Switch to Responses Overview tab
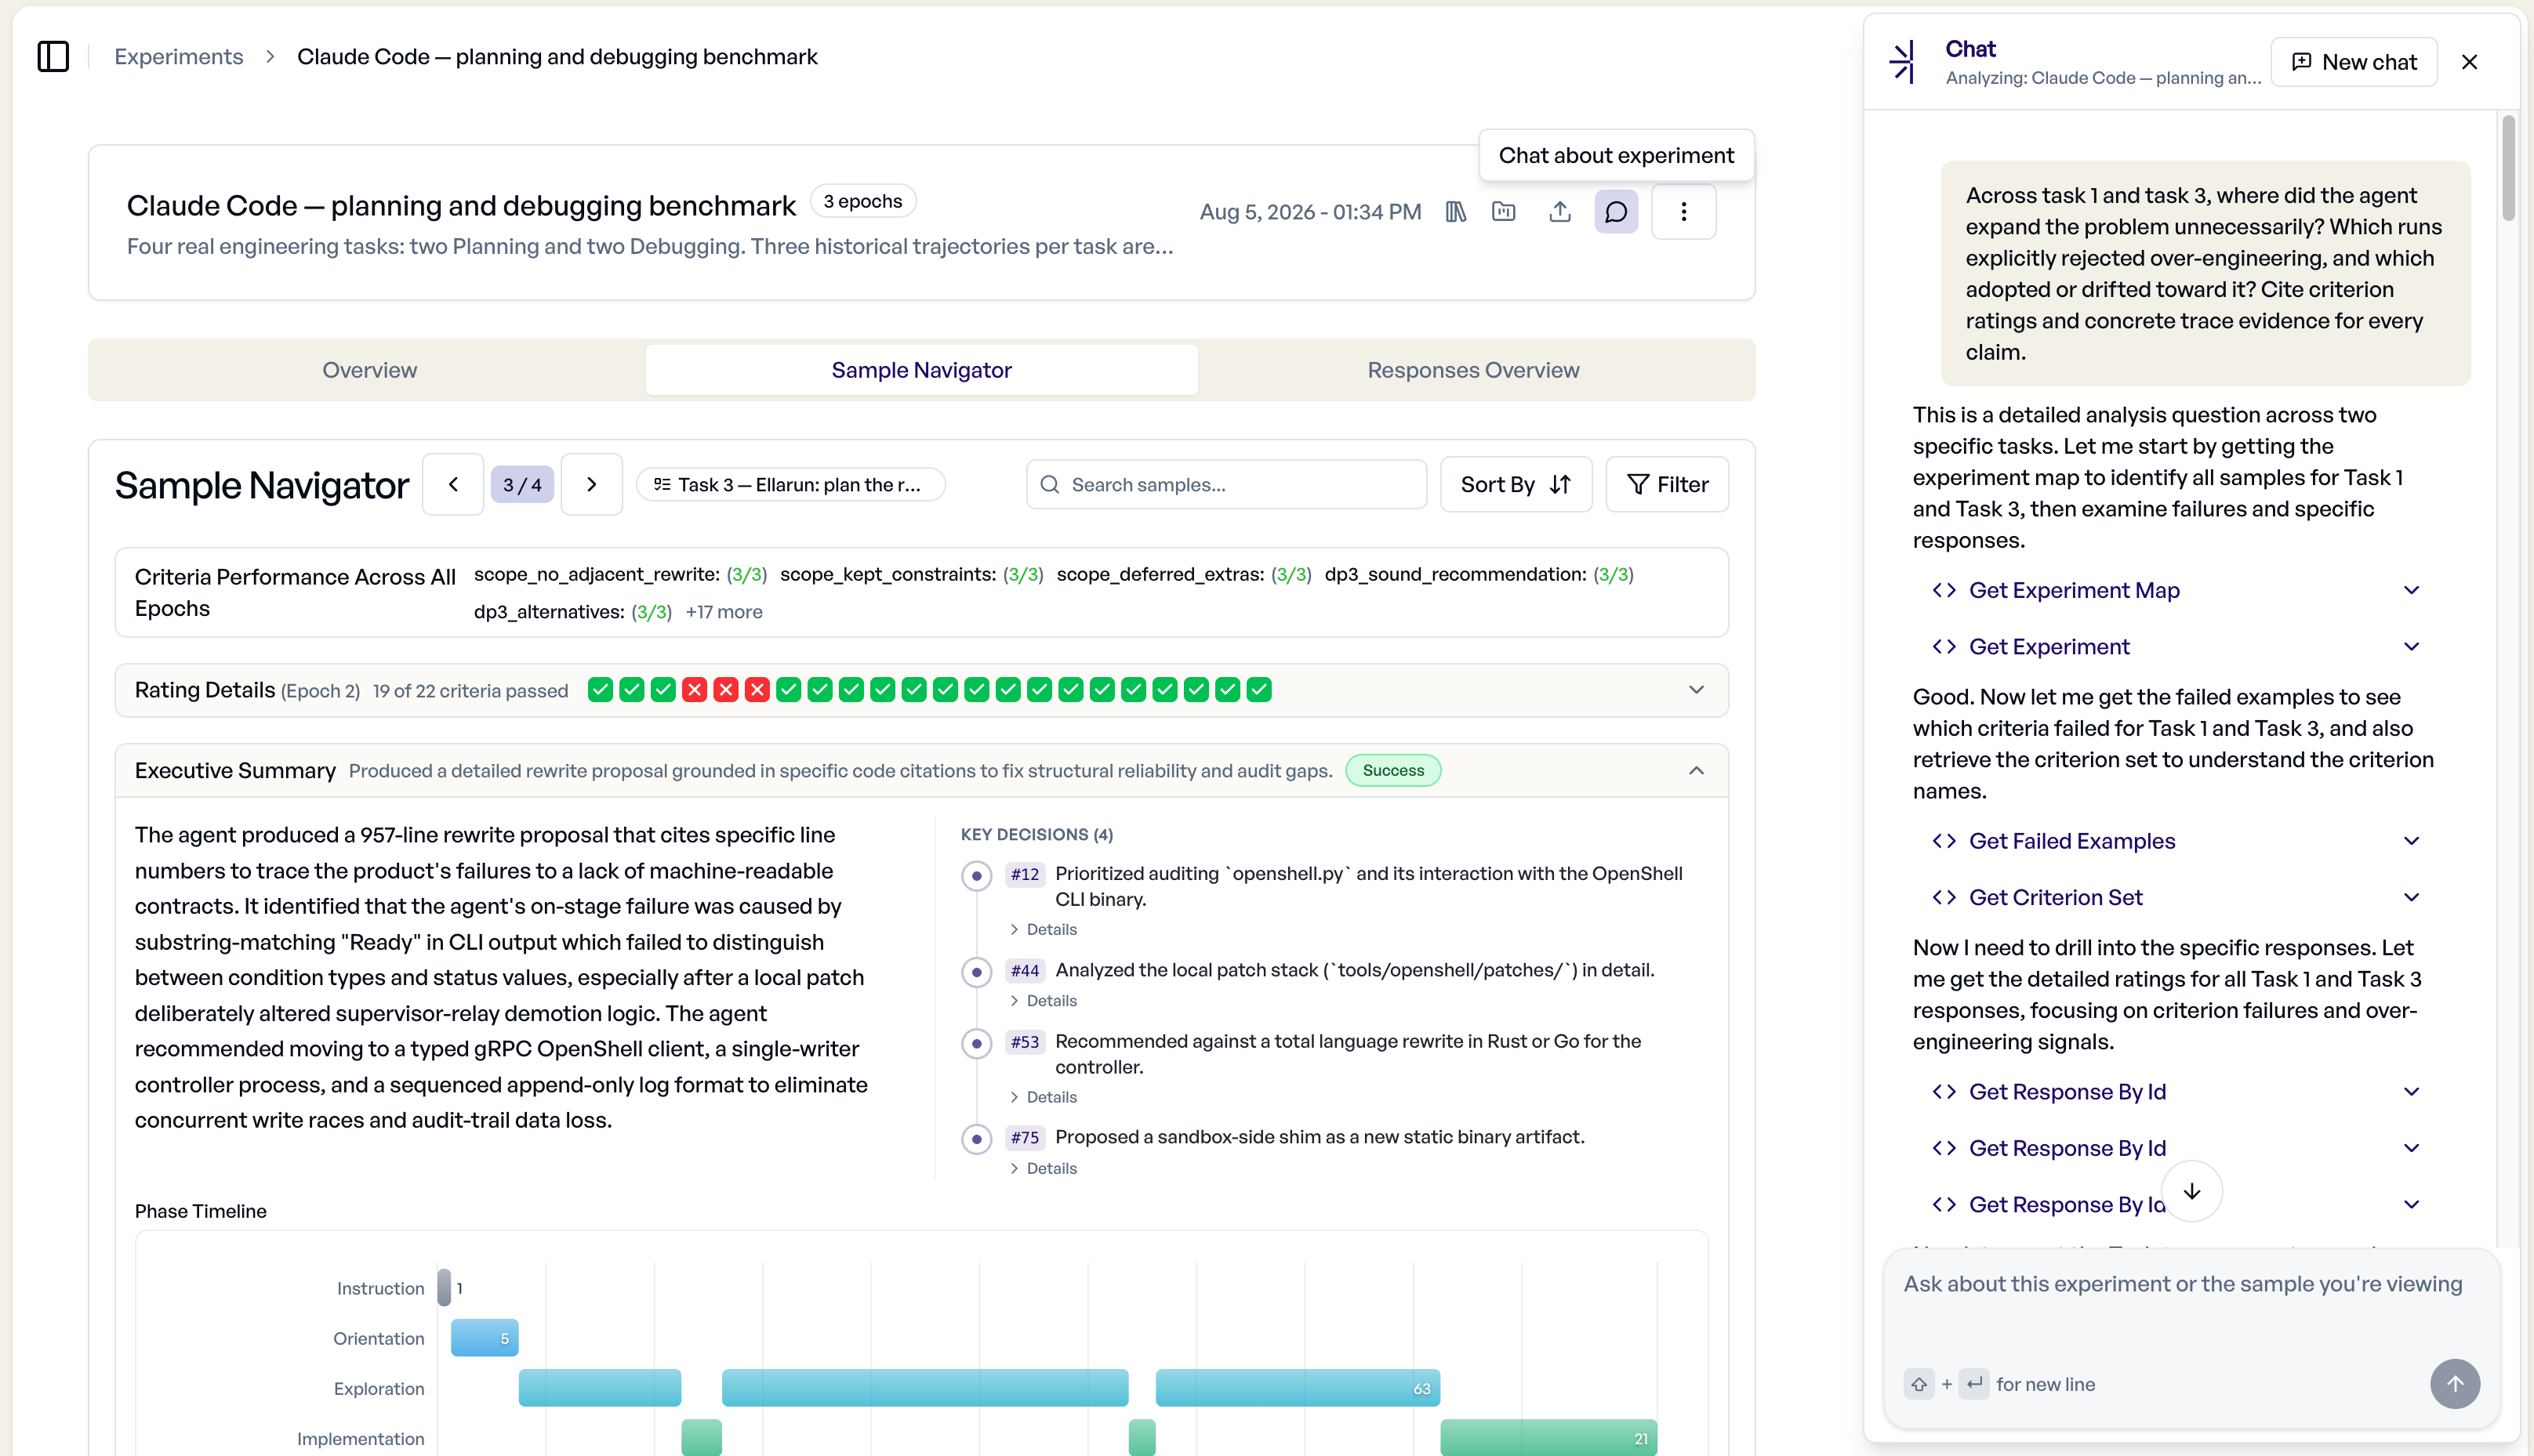2534x1456 pixels. click(1472, 370)
